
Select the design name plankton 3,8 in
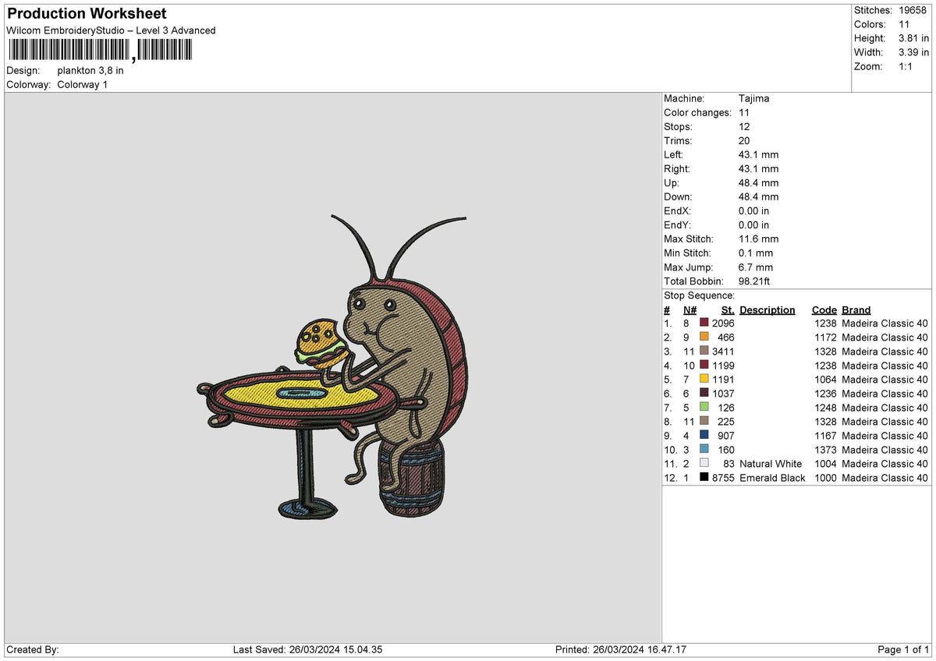click(90, 70)
